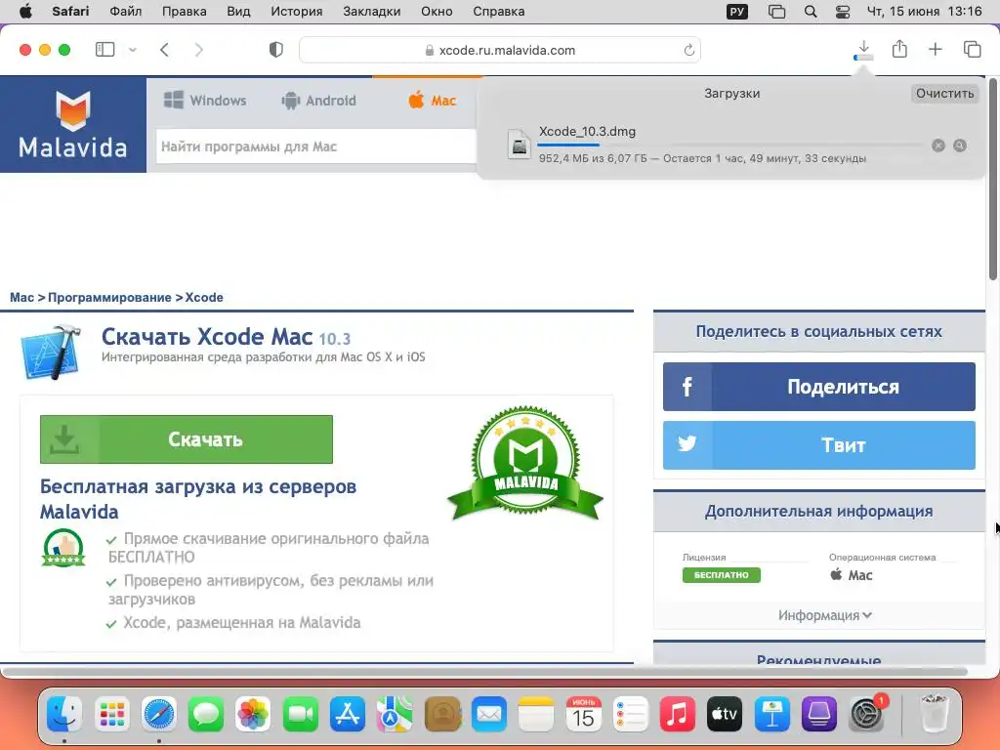
Task: Open the Правка menu
Action: click(185, 12)
